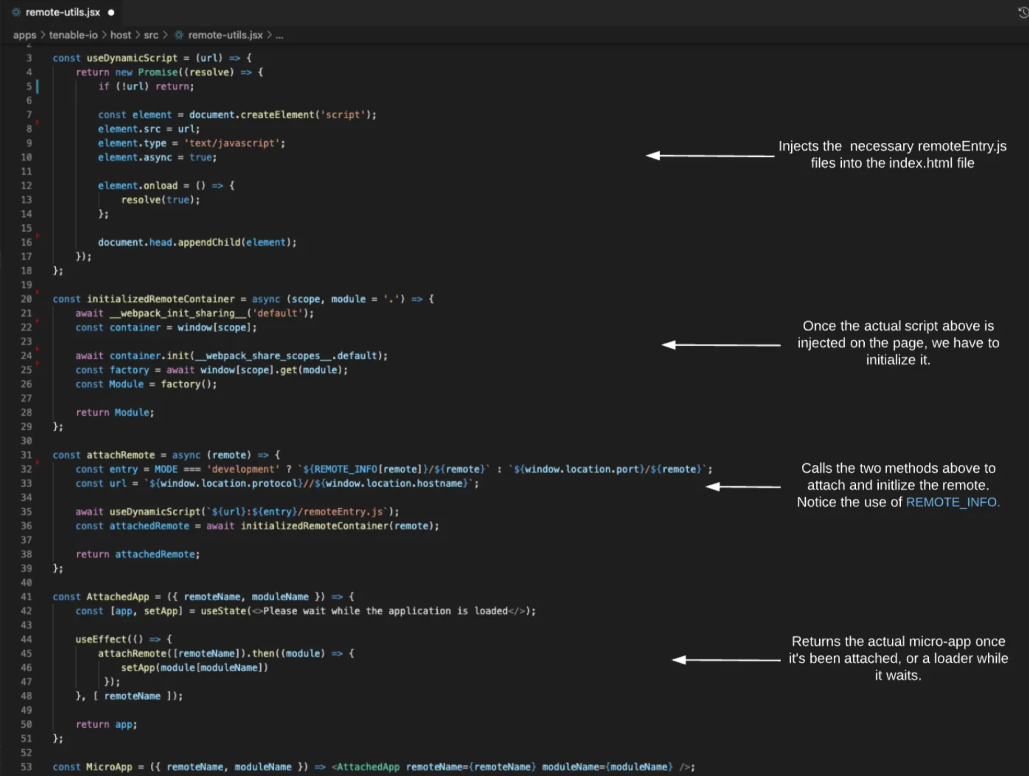
Task: Click 'createElement' on line 7
Action: (x=278, y=115)
